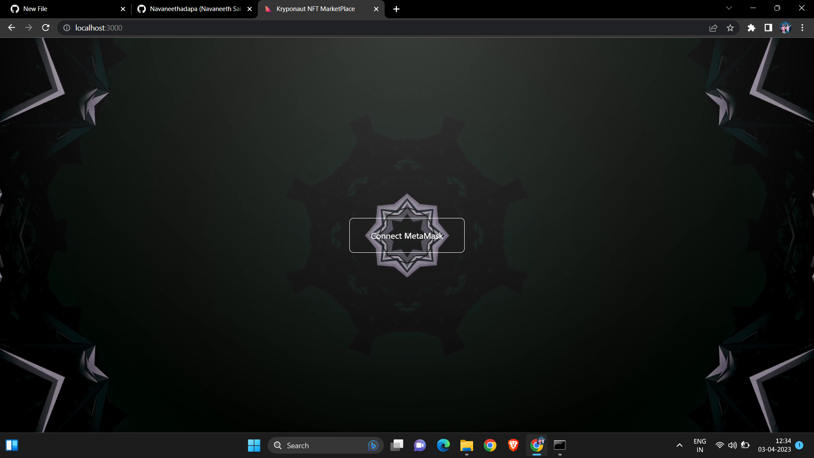Viewport: 814px width, 458px height.
Task: Toggle the bookmark star for this page
Action: coord(730,28)
